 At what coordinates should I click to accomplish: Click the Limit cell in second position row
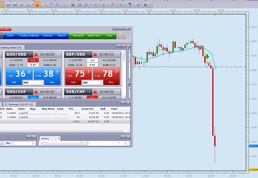[62, 117]
